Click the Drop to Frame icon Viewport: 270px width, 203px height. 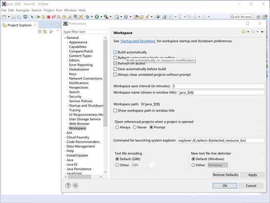[75, 17]
